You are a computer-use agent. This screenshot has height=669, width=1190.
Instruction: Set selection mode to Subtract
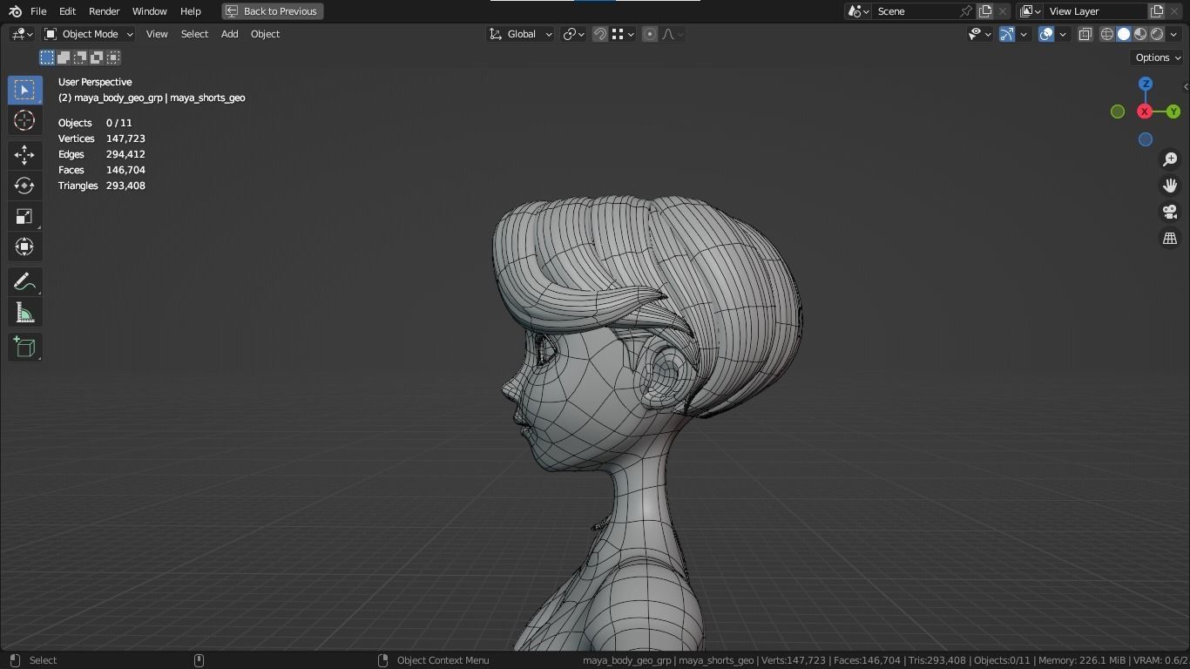tap(80, 57)
